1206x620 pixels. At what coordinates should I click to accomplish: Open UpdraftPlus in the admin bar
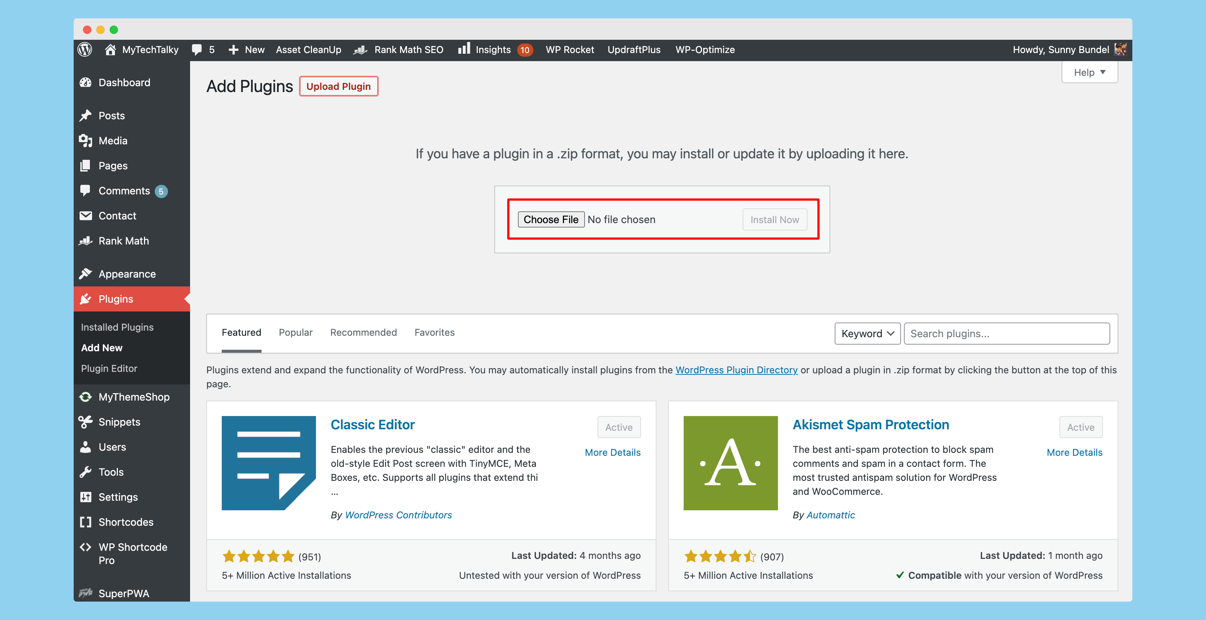tap(634, 50)
